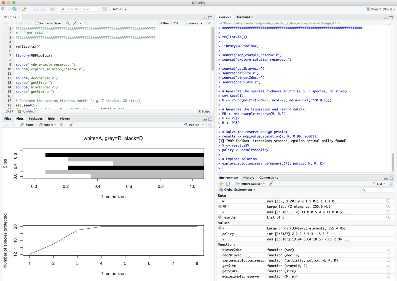Click the refresh environment icon
This screenshot has height=281, width=397.
[391, 184]
